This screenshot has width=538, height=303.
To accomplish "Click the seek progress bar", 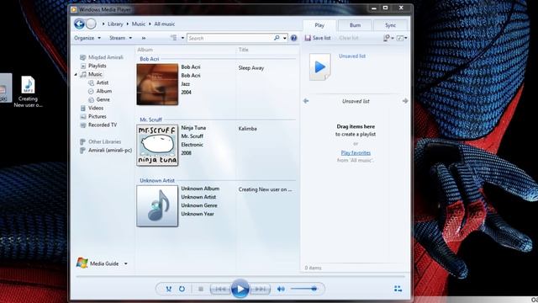I will point(240,276).
